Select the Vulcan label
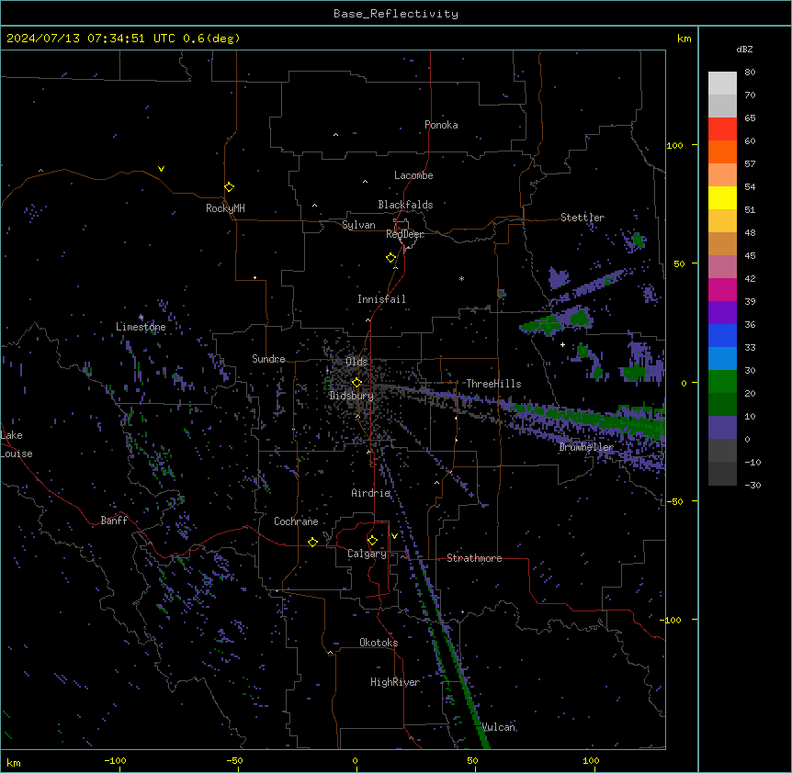The width and height of the screenshot is (792, 773). pyautogui.click(x=498, y=727)
